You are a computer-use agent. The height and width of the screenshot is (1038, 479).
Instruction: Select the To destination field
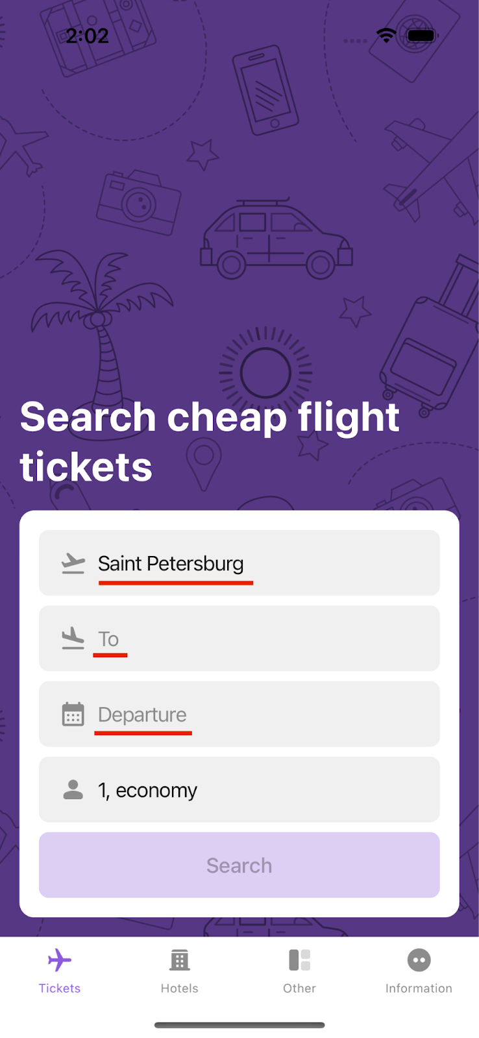[239, 638]
